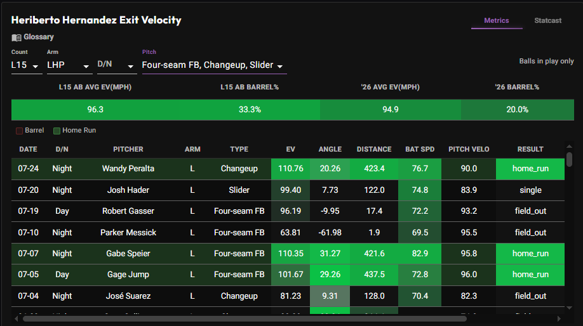
Task: Switch to the Metrics tab
Action: click(x=497, y=20)
